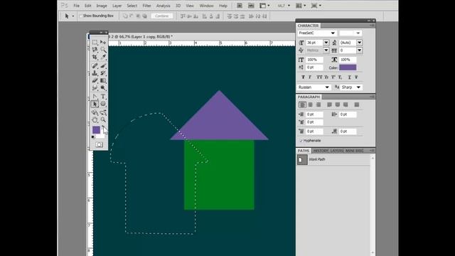Select the Eyedropper tool
The width and height of the screenshot is (455, 256).
[103, 57]
